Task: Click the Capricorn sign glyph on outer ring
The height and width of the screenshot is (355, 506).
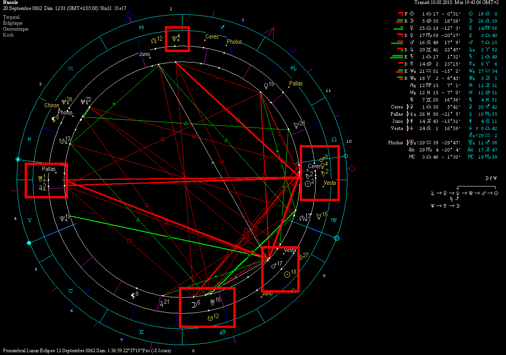Action: [x=141, y=27]
